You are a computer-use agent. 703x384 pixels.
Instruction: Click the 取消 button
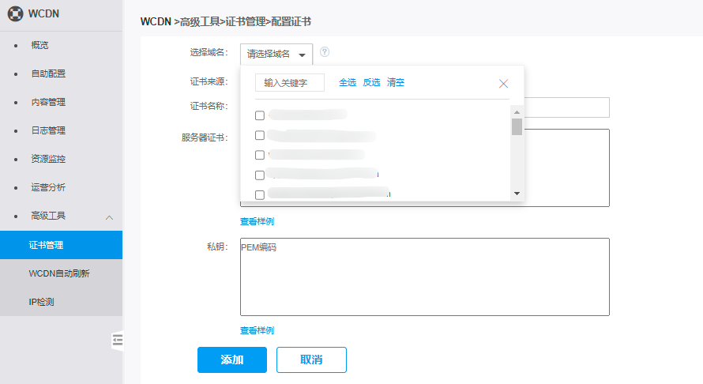[311, 360]
